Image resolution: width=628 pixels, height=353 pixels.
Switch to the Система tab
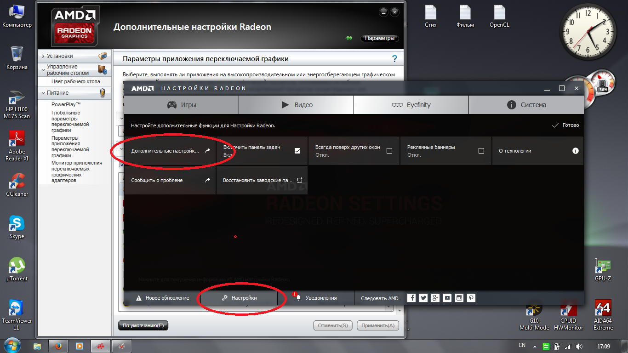pos(526,105)
